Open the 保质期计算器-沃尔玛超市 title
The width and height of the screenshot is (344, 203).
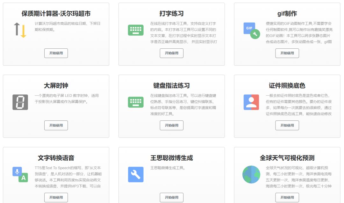click(56, 14)
